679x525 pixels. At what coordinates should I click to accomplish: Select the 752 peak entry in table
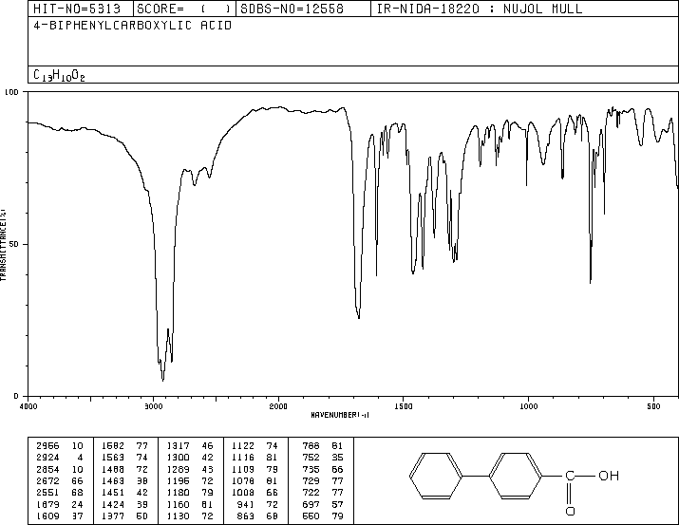[x=323, y=458]
